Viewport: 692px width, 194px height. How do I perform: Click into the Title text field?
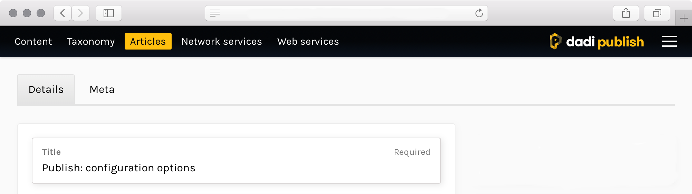(236, 168)
